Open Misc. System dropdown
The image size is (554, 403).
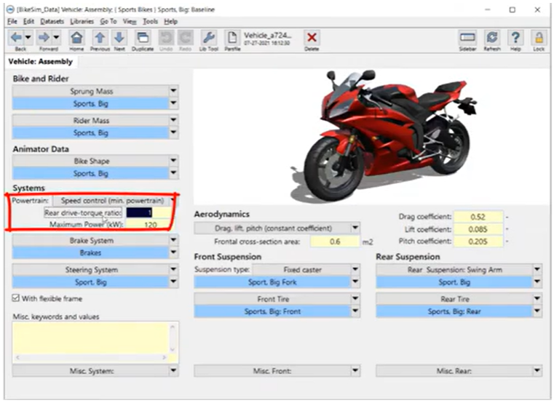[173, 370]
